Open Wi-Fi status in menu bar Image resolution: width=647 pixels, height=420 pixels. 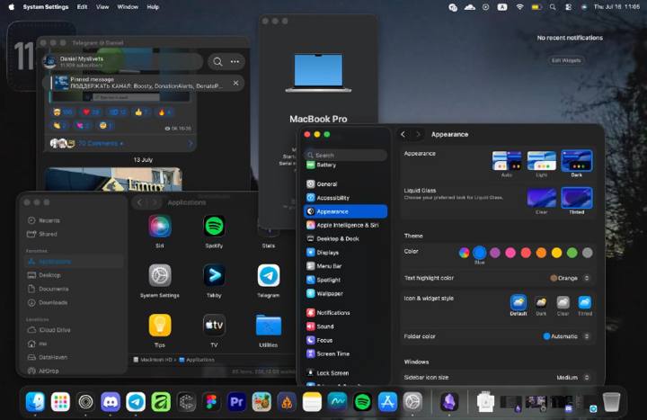[x=519, y=7]
